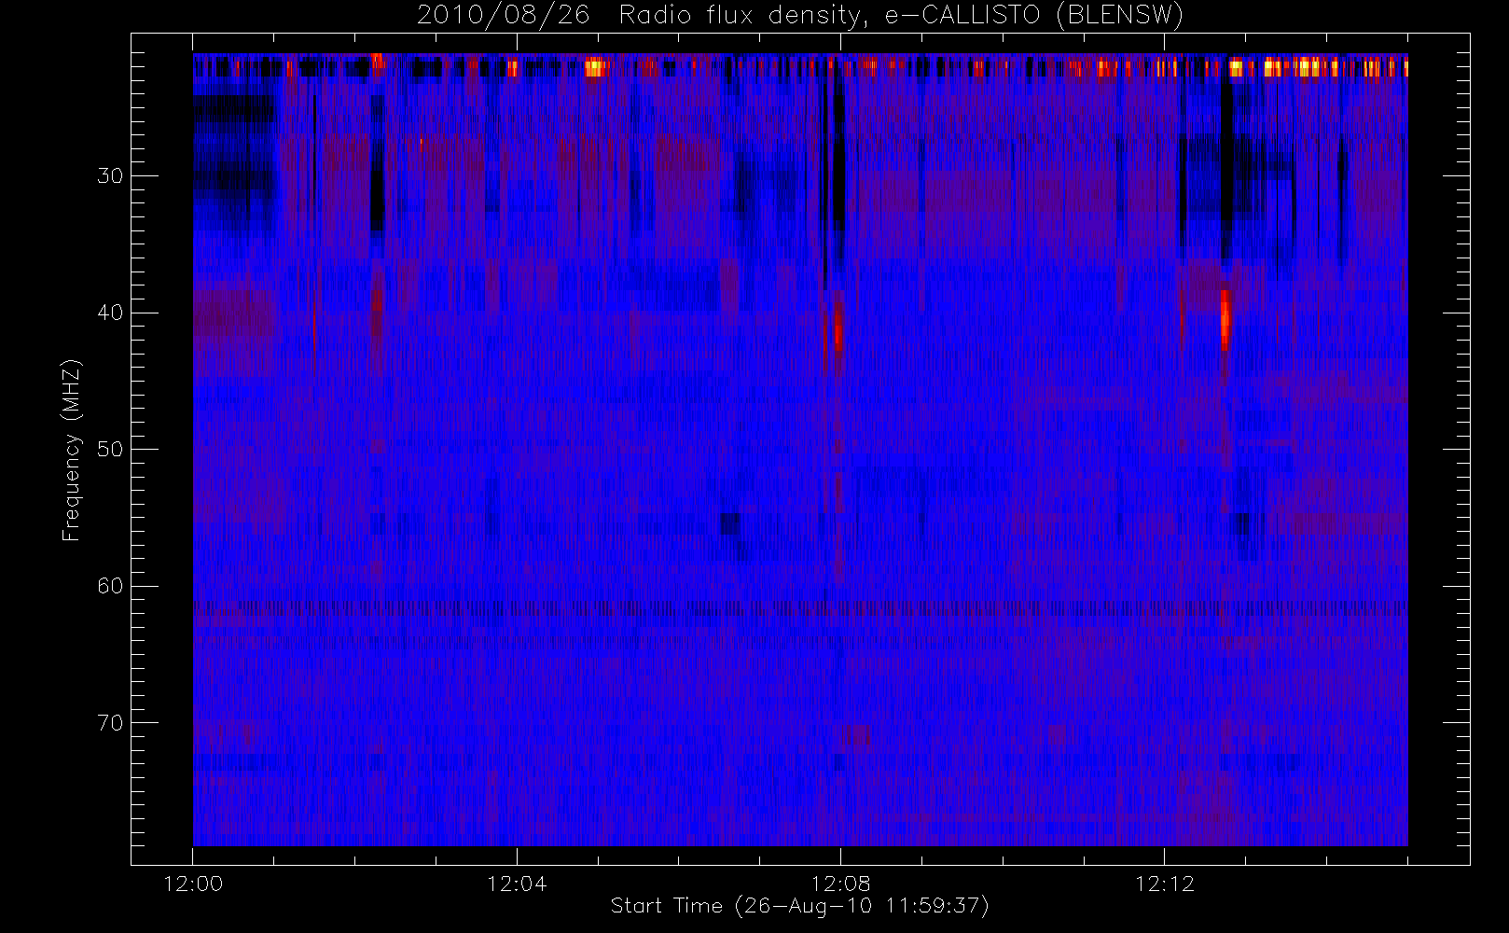Click the 12:12 time tick label

1164,884
